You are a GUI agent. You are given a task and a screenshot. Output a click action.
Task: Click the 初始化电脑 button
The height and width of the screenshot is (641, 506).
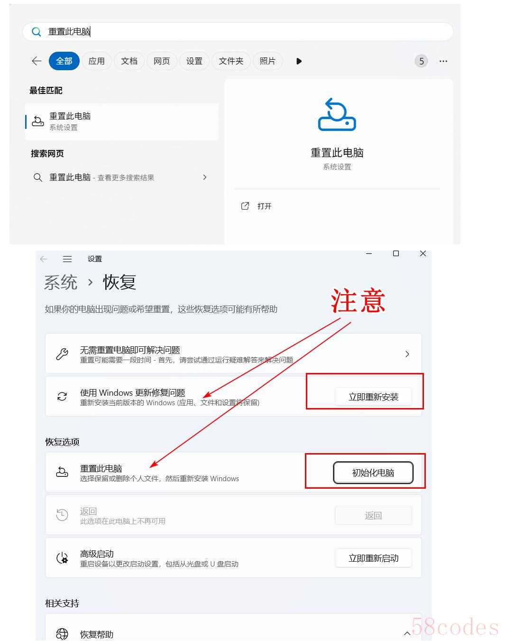tap(373, 473)
